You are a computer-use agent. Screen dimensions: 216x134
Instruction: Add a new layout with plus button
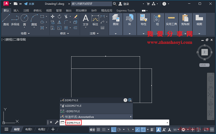[53, 129]
